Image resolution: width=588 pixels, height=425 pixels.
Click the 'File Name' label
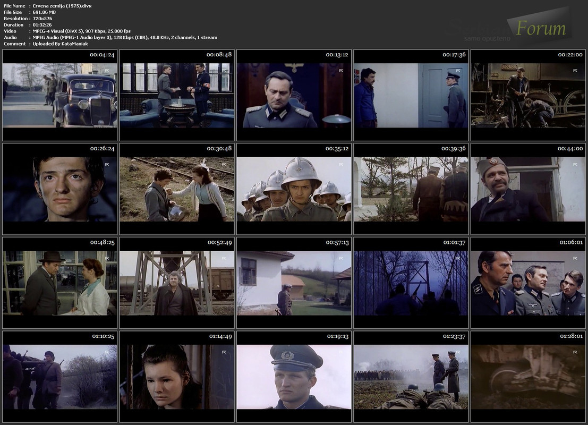click(15, 6)
